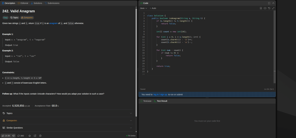Expand the Similar Questions section
Viewport: 296px width, 138px height.
coord(67,128)
